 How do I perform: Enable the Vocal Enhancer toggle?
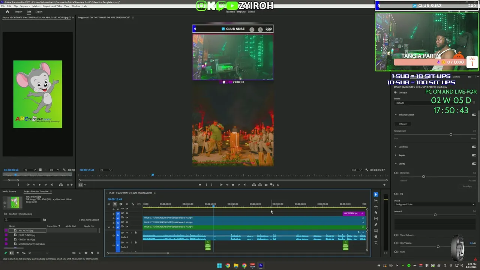(x=396, y=235)
